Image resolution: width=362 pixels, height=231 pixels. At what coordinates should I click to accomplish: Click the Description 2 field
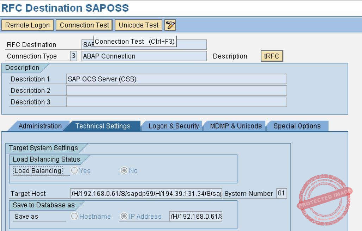176,90
